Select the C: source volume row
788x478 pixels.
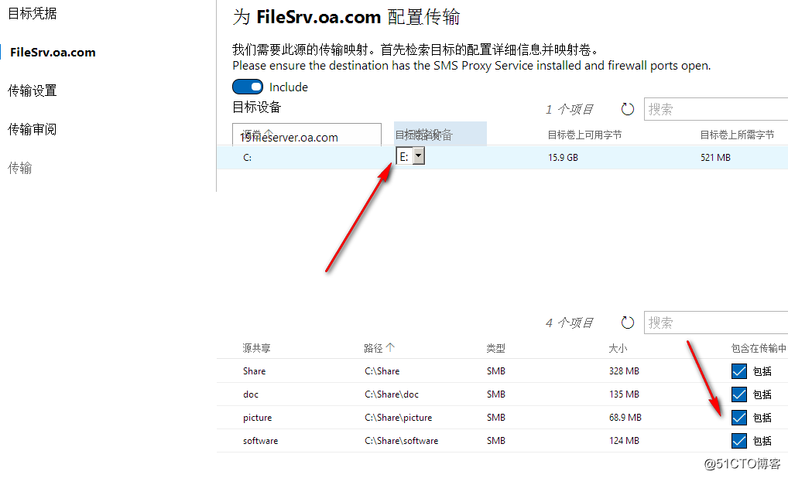(502, 157)
